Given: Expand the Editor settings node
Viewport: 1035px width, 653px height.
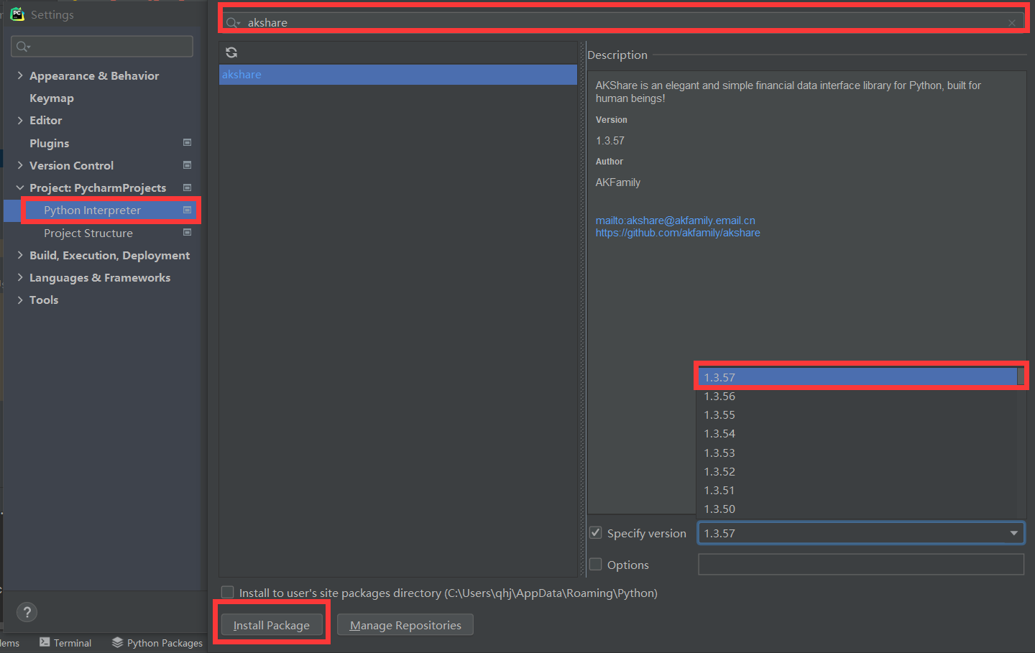Looking at the screenshot, I should [x=20, y=120].
